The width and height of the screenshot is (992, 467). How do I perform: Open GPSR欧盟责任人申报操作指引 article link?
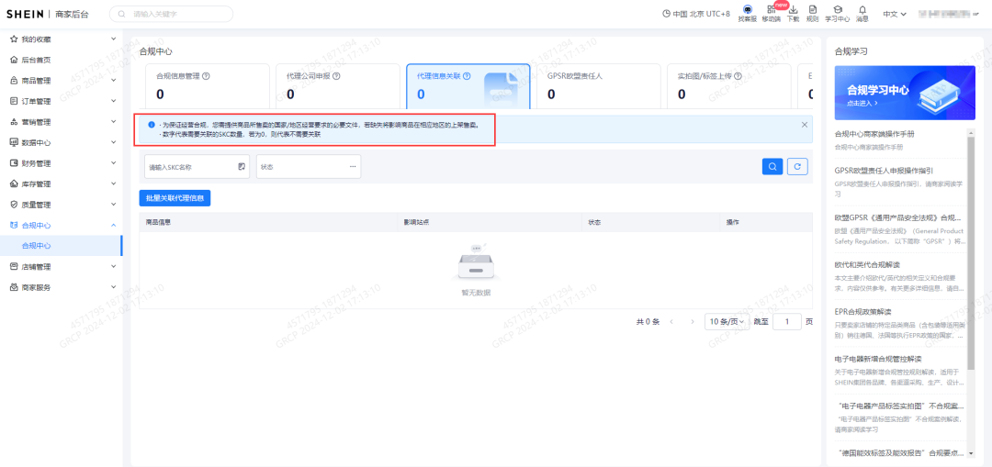[x=884, y=171]
